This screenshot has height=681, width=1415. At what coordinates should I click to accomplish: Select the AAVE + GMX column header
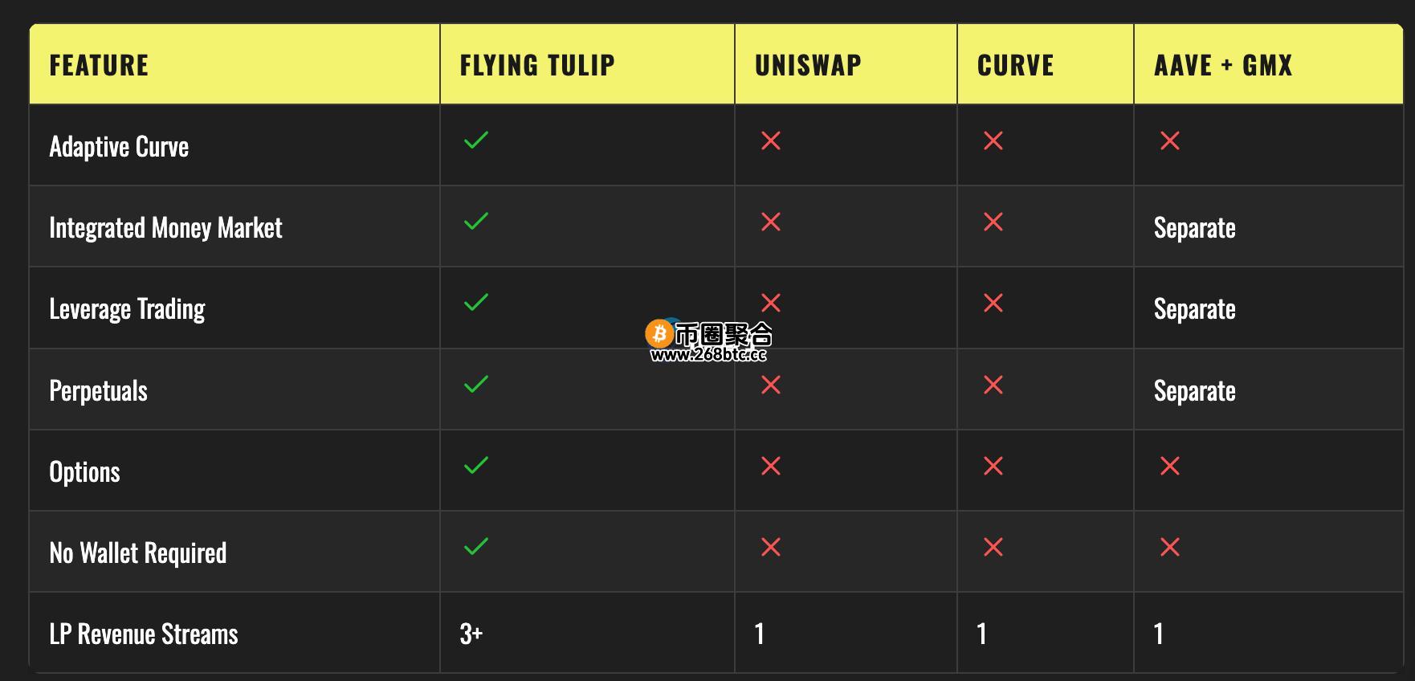click(1223, 65)
